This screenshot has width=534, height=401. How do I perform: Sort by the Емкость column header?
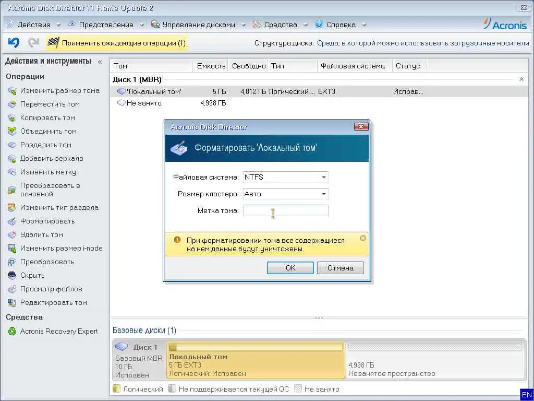point(211,66)
